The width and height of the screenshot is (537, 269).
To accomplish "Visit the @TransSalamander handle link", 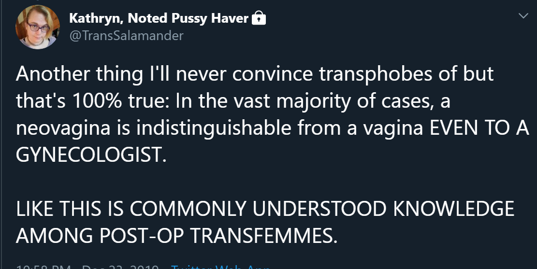I will click(126, 35).
